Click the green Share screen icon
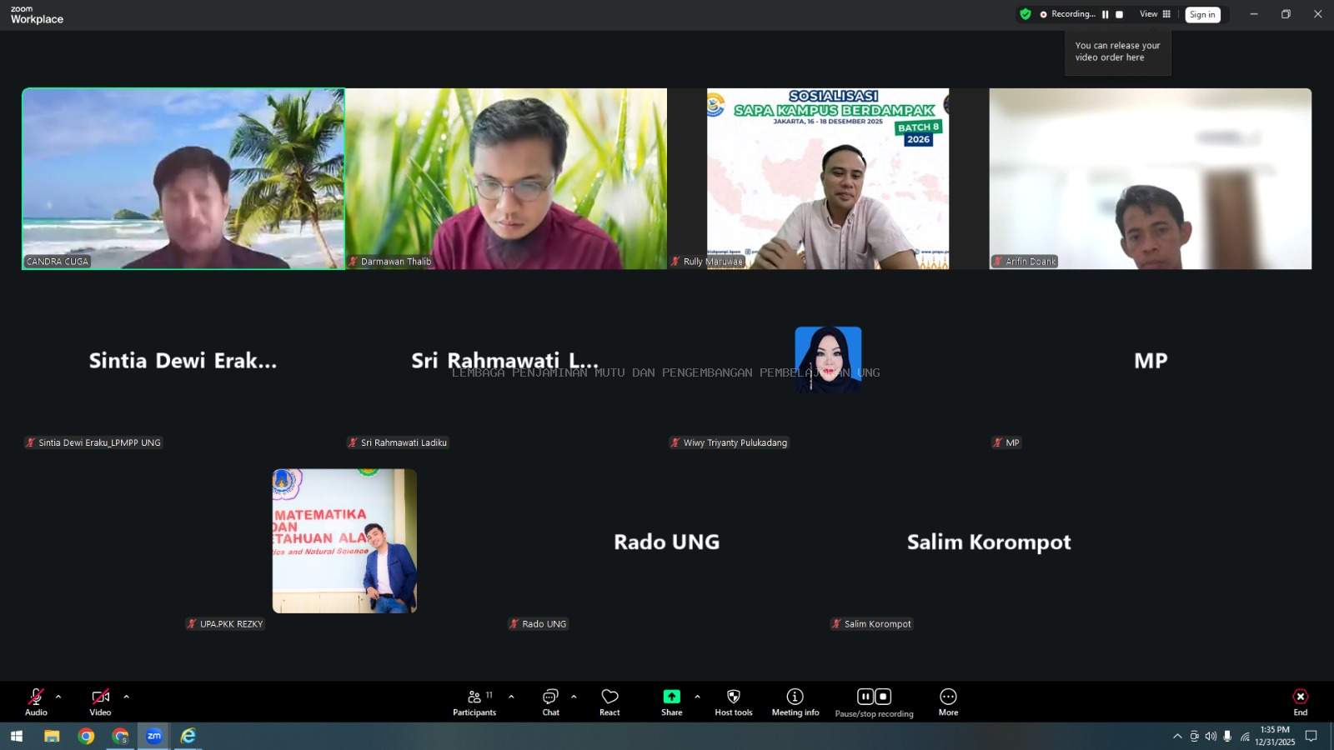The height and width of the screenshot is (750, 1334). tap(671, 697)
